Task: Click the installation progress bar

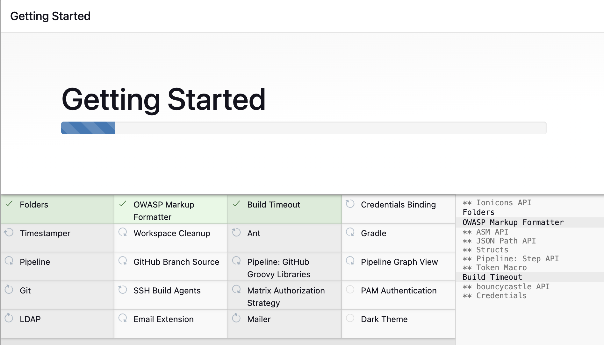Action: [x=304, y=128]
